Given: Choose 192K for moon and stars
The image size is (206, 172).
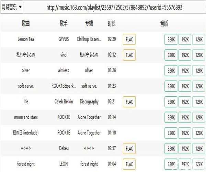Looking at the screenshot, I should (x=185, y=117).
